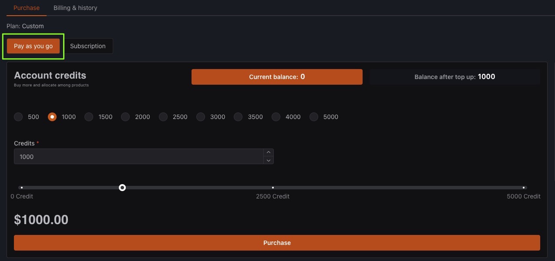Select the 5000 credits radio button

[x=314, y=117]
